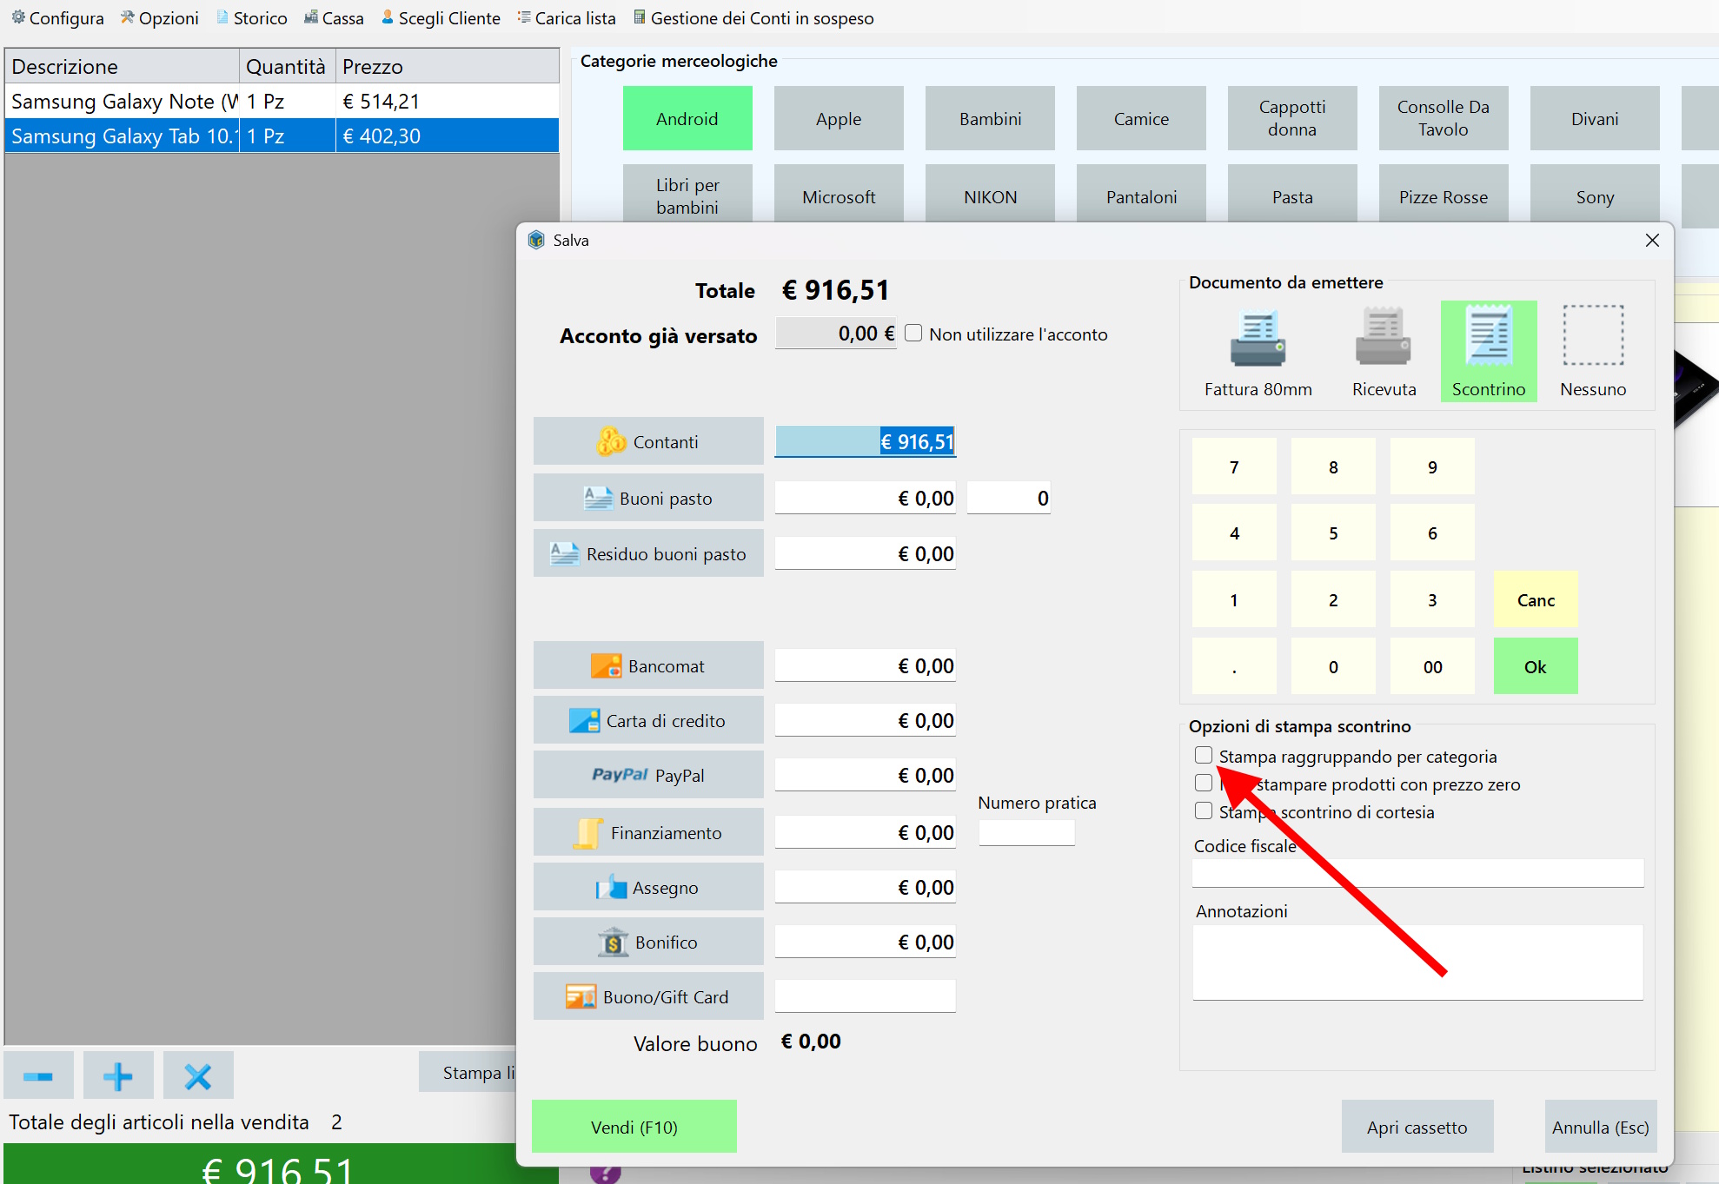This screenshot has height=1184, width=1719.
Task: Click the blue X remove item button
Action: (198, 1076)
